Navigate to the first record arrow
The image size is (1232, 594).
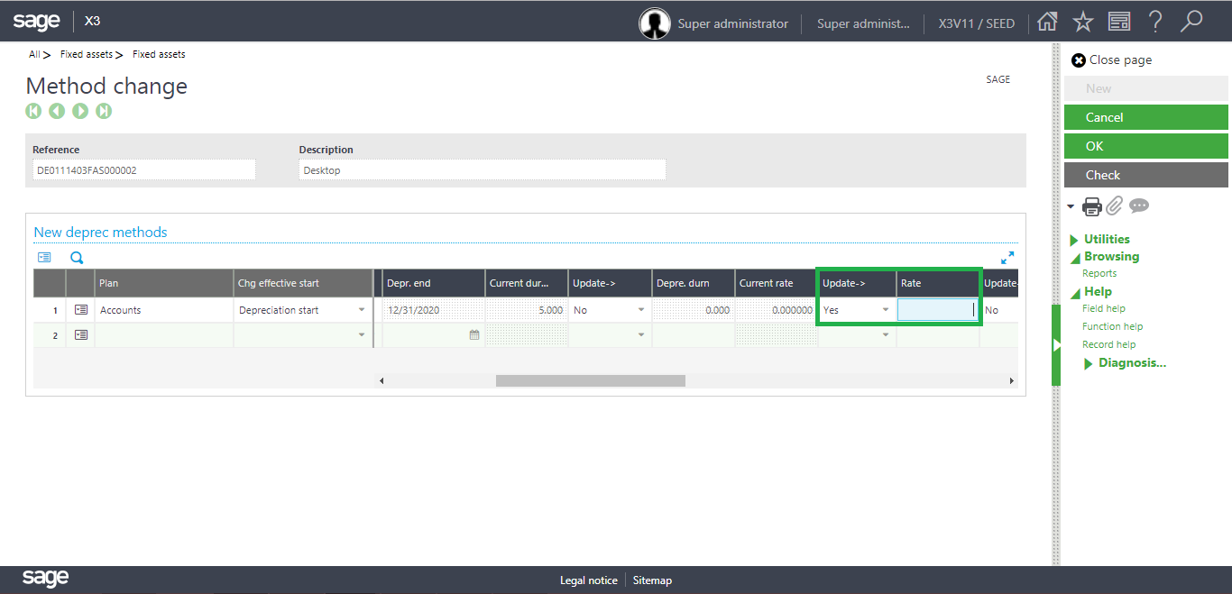[x=33, y=111]
